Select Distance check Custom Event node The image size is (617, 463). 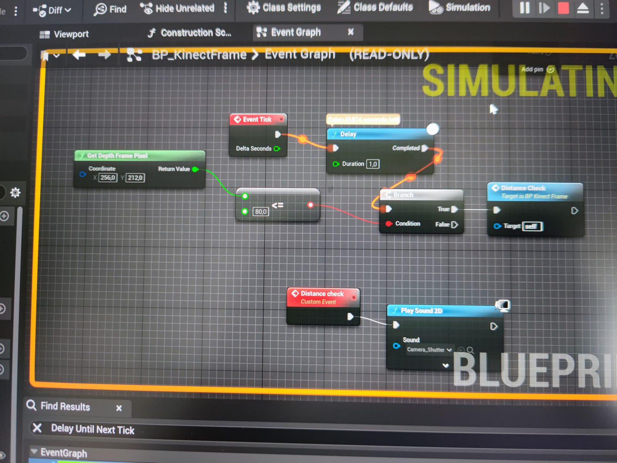pos(323,297)
